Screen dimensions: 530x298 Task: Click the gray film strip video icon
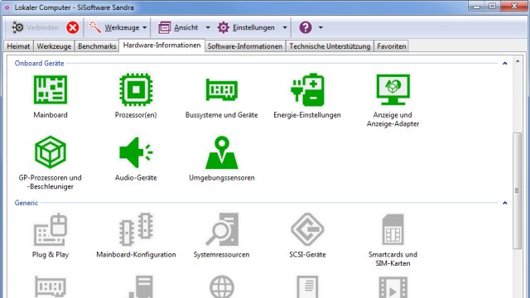393,287
